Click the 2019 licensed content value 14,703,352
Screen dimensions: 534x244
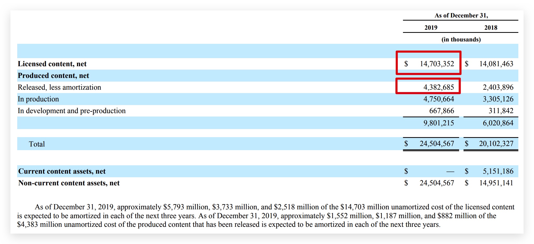point(437,64)
